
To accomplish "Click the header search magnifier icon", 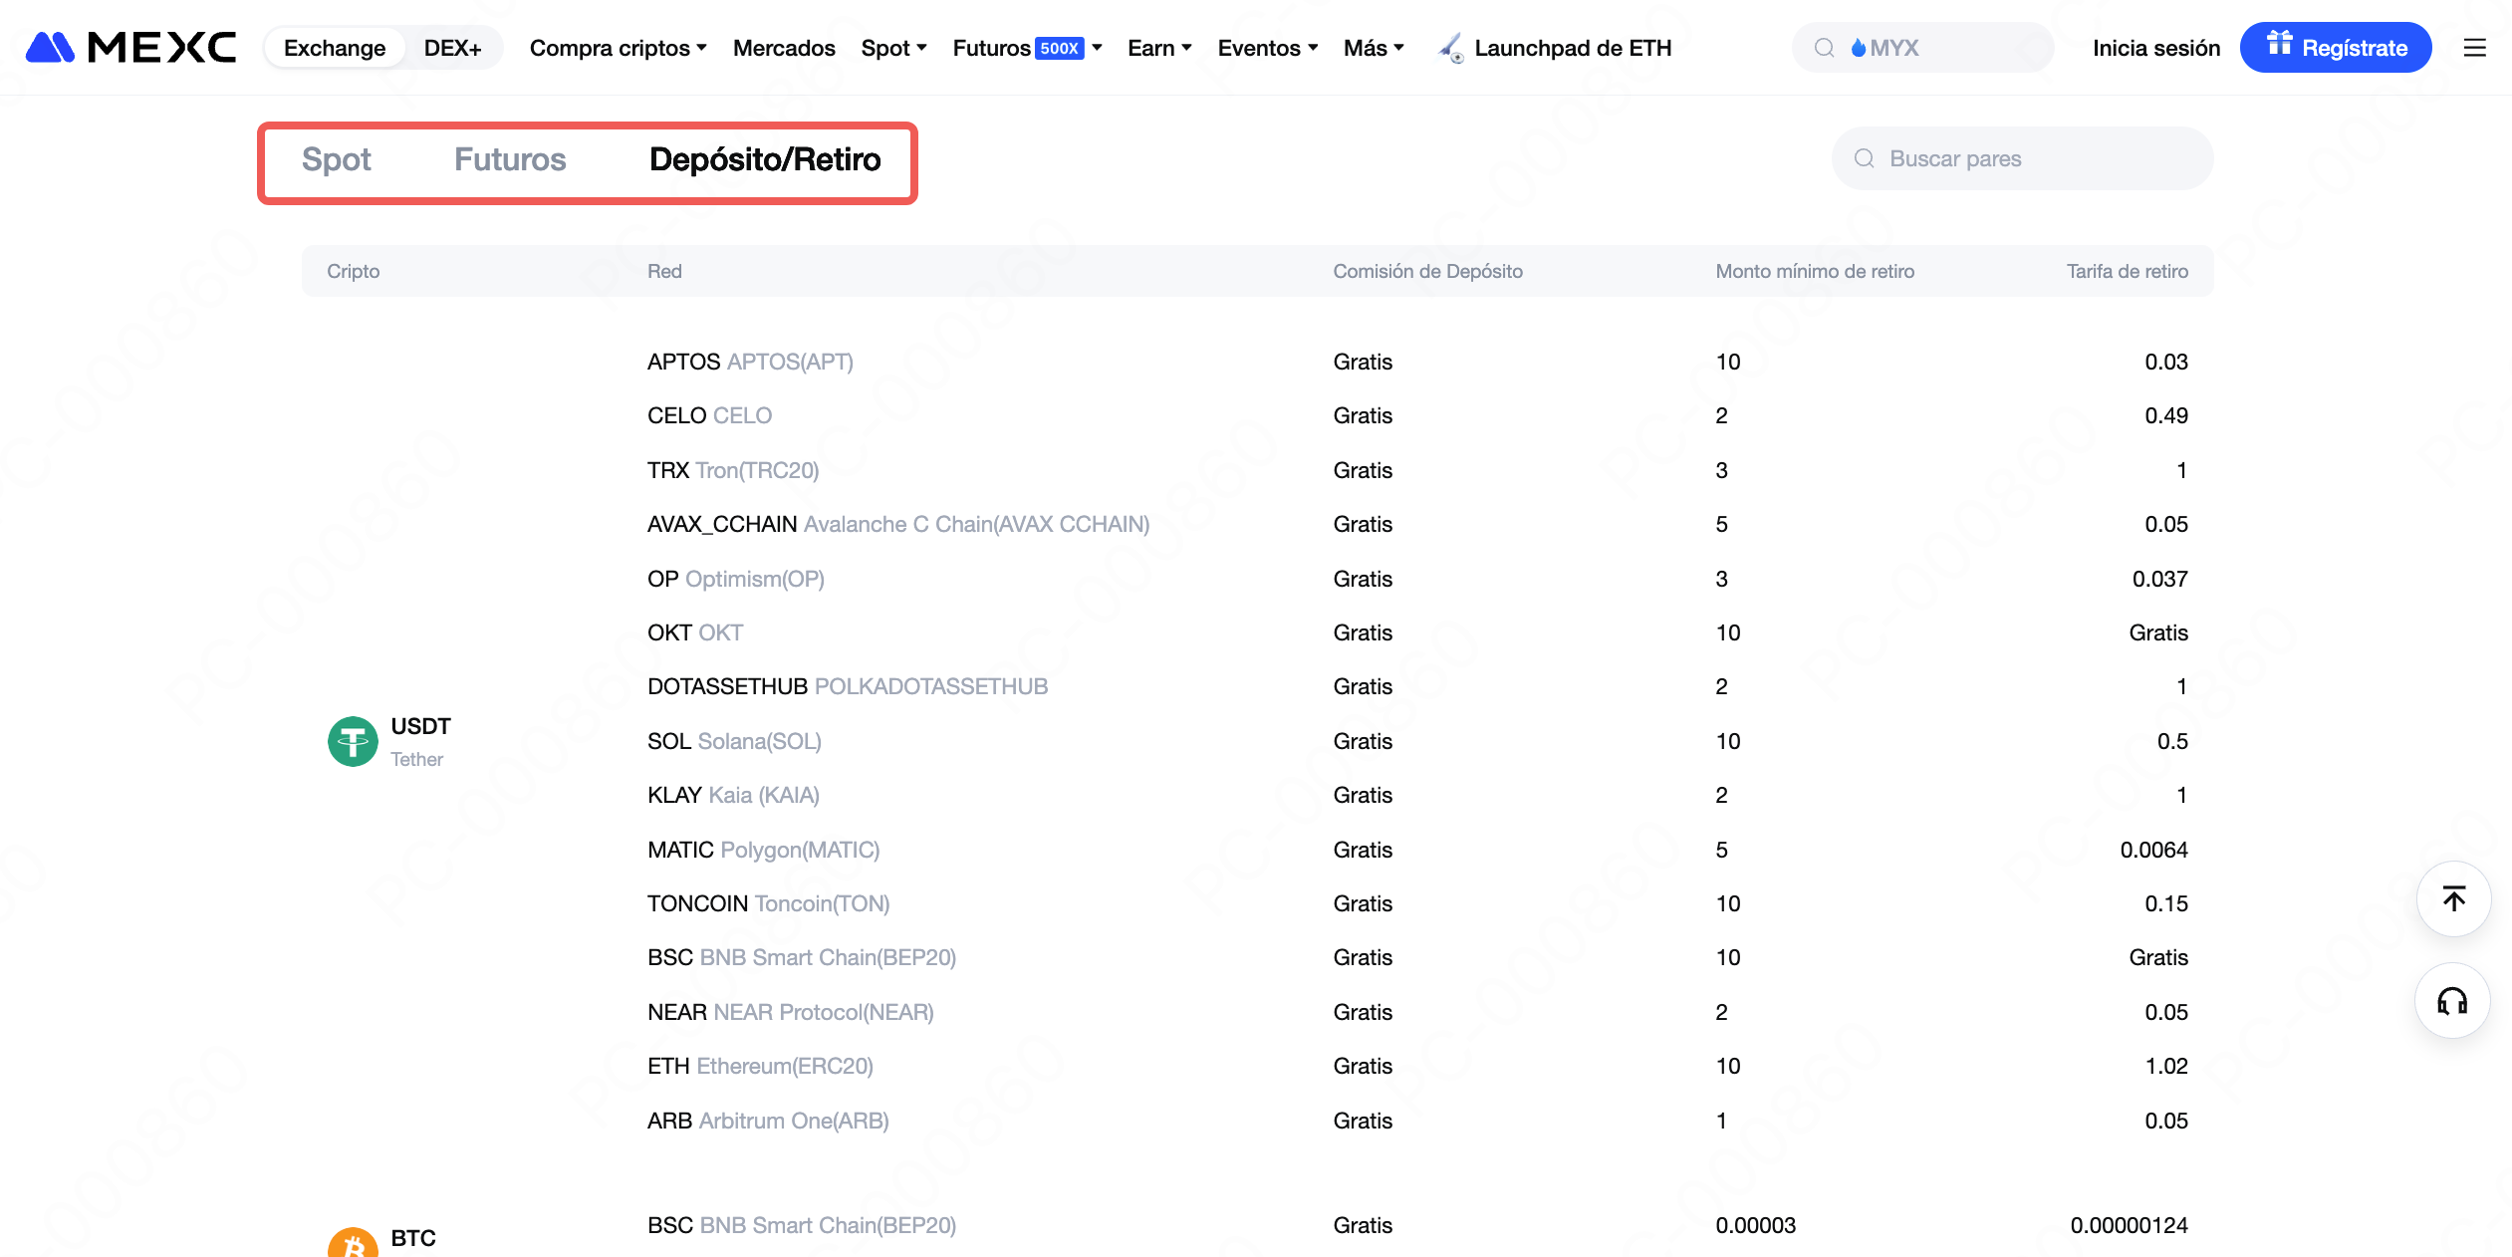I will point(1824,48).
